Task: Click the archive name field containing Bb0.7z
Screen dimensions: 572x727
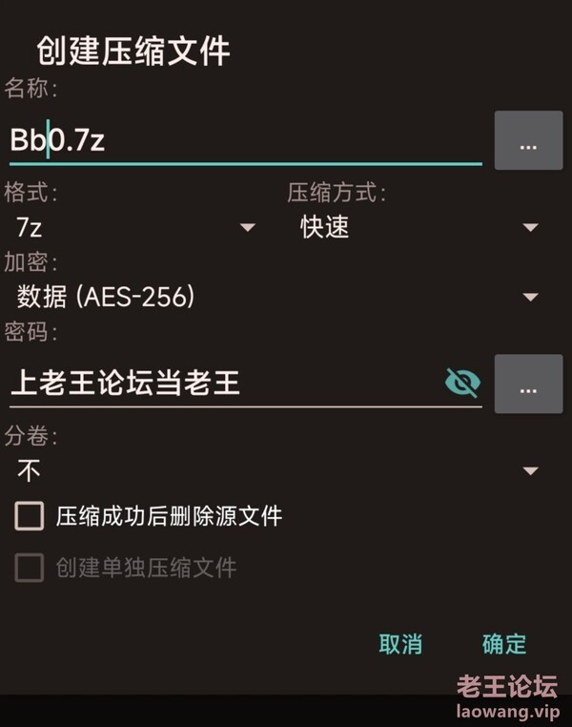Action: pyautogui.click(x=245, y=139)
